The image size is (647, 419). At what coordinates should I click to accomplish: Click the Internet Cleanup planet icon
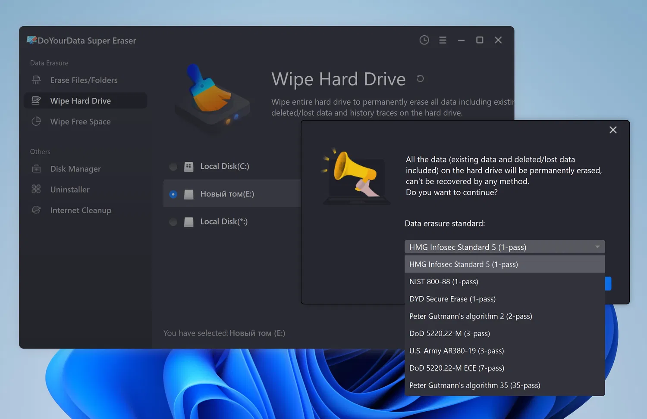[37, 210]
